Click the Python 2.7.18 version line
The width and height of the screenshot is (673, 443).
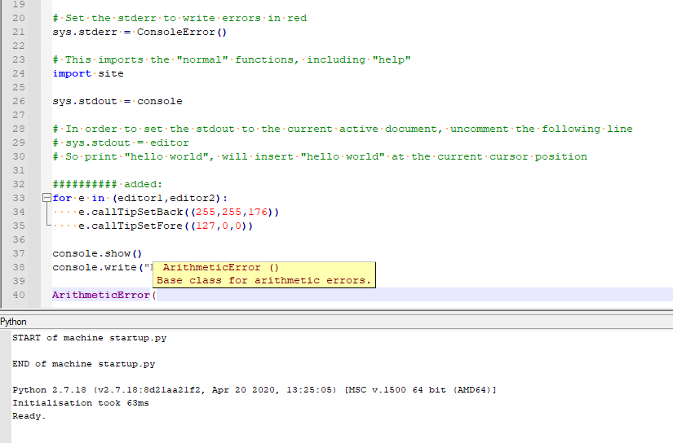coord(255,390)
